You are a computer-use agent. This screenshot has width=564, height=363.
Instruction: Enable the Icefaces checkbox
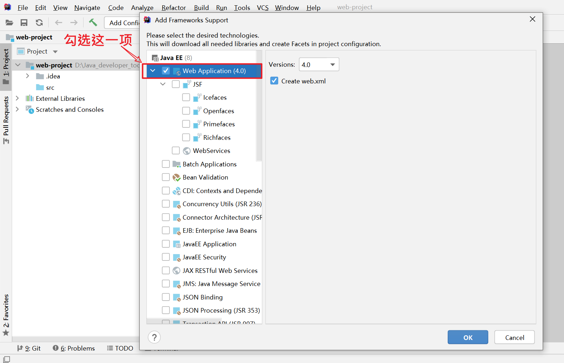tap(186, 97)
